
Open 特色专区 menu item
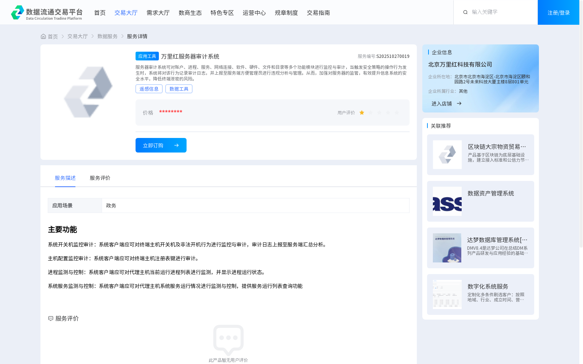pyautogui.click(x=222, y=13)
